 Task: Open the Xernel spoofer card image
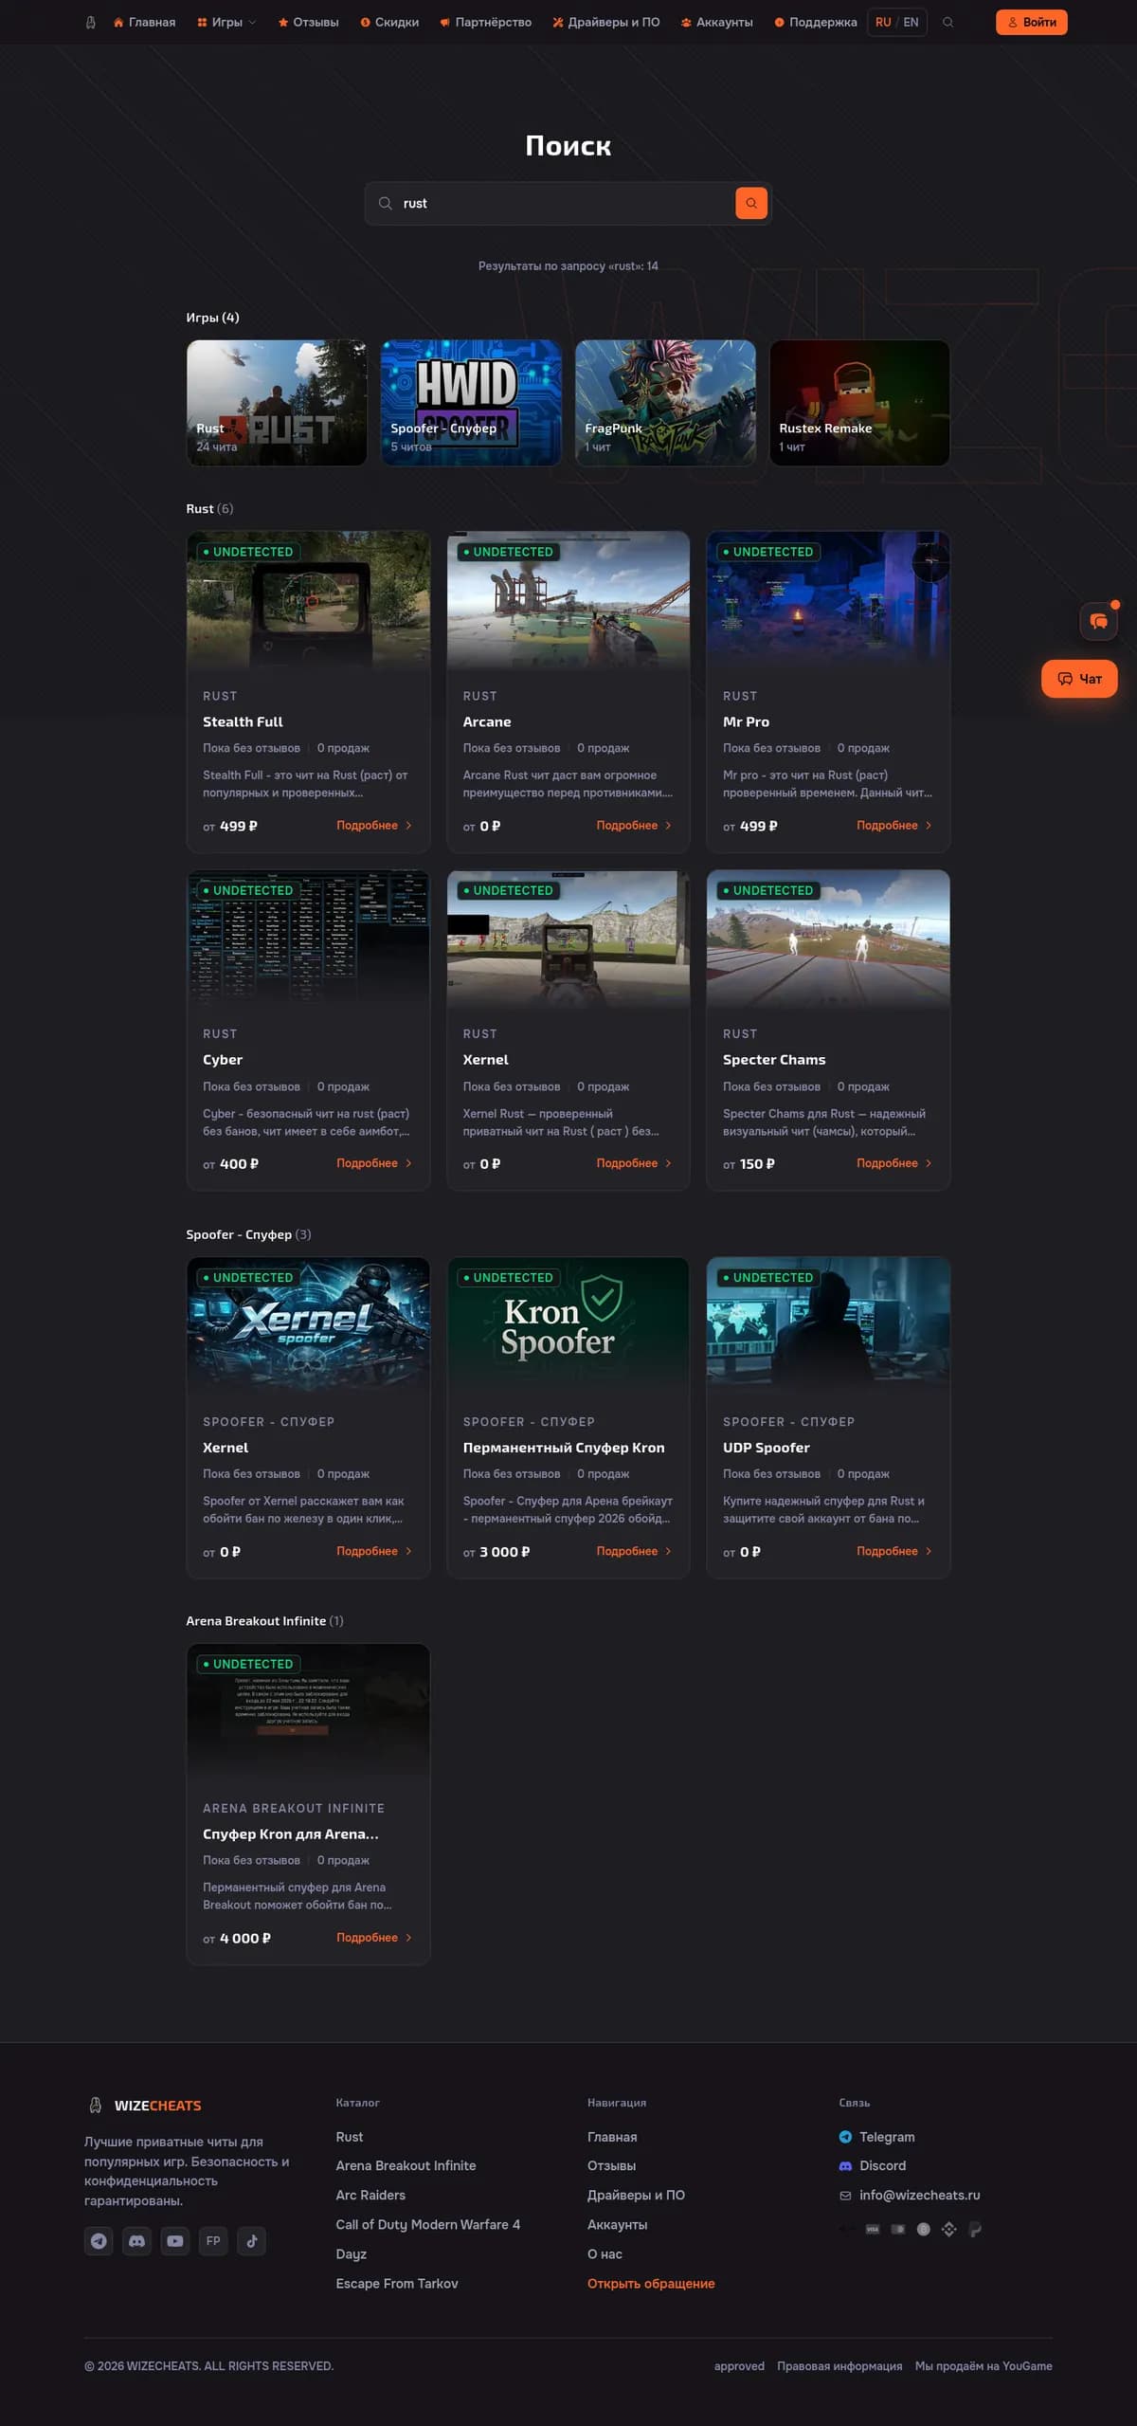pos(308,1324)
